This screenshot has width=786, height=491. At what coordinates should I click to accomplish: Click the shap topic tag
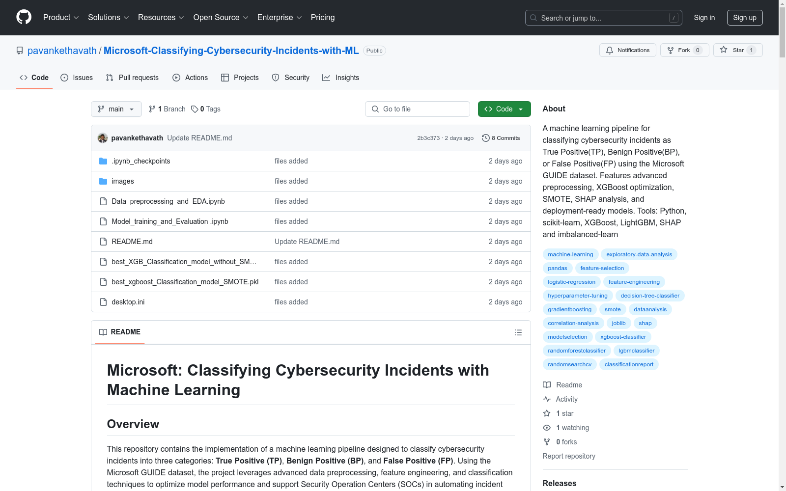(x=645, y=323)
